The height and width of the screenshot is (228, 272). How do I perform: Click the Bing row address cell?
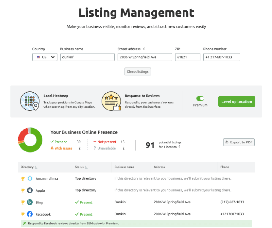tap(172, 202)
